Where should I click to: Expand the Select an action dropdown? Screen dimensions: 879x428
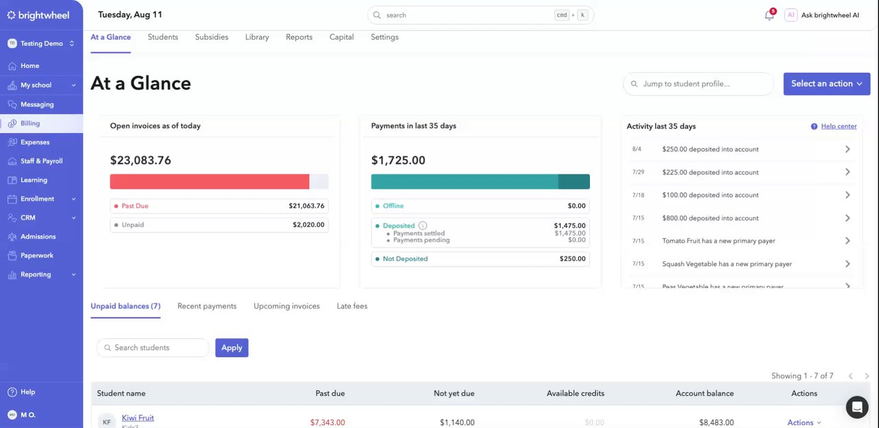(827, 84)
